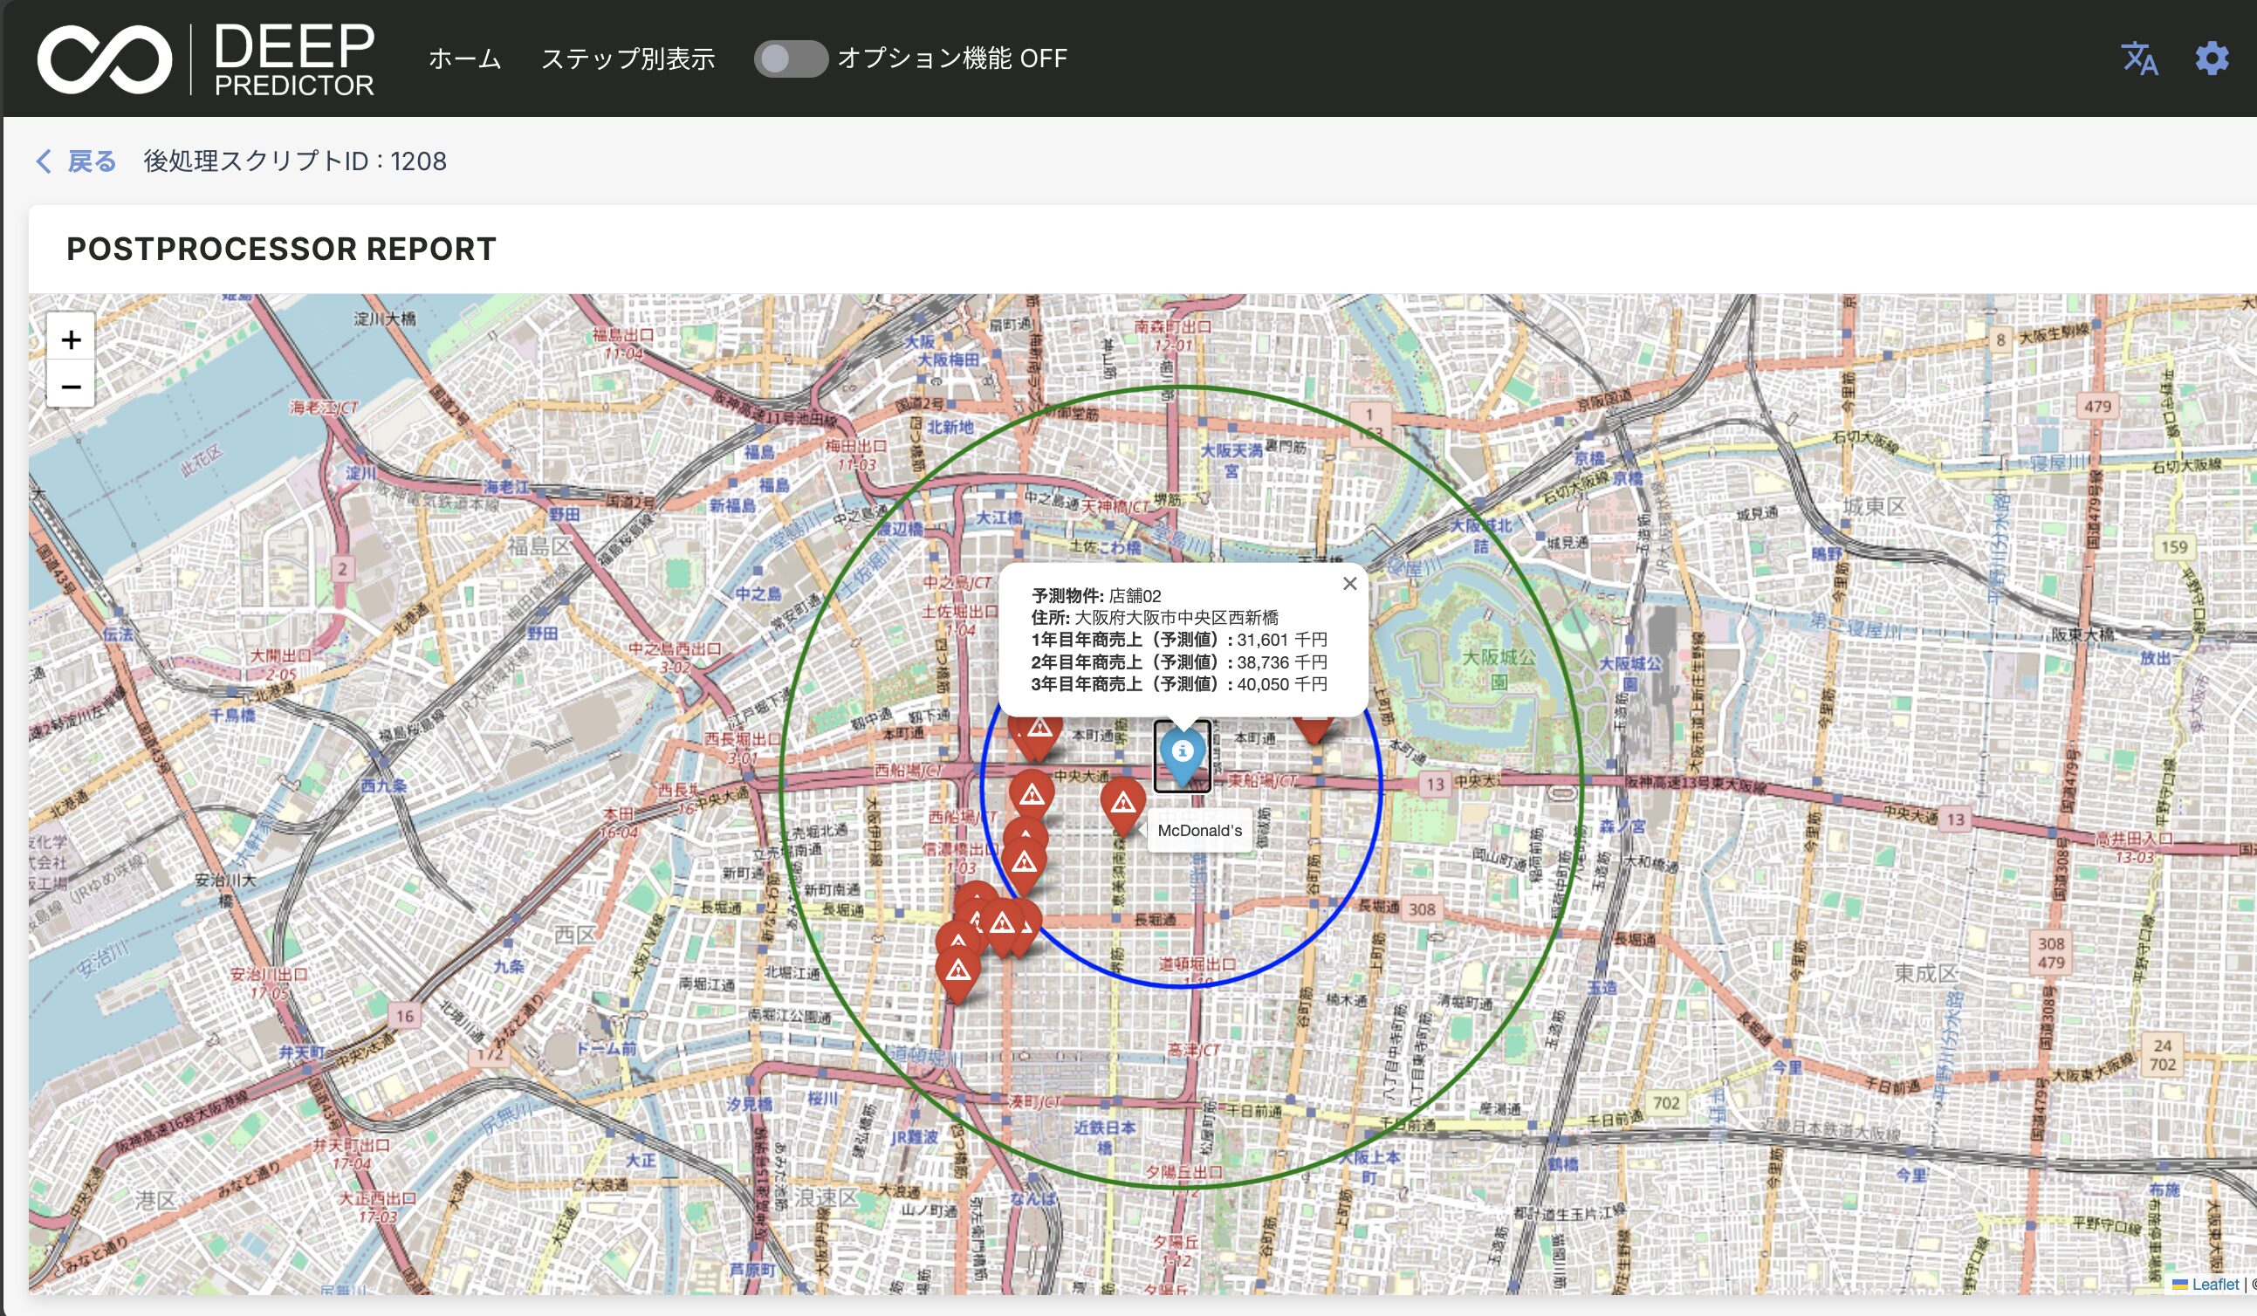Image resolution: width=2257 pixels, height=1316 pixels.
Task: Click the bottommost red warning marker
Action: pos(958,972)
